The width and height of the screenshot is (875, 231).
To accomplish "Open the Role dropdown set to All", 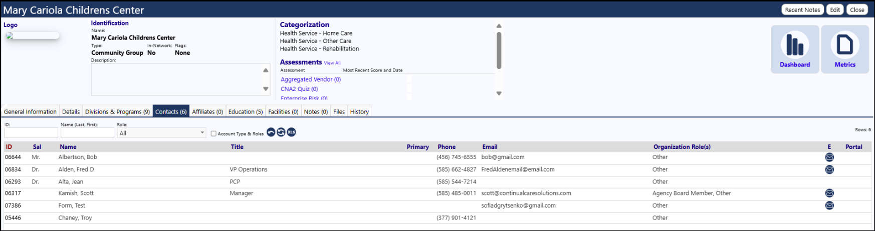I will point(161,133).
